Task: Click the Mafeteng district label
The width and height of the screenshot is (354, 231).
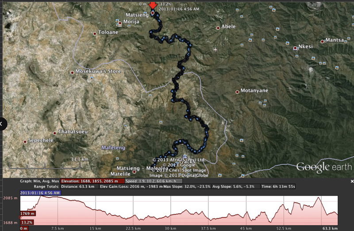Action: coord(113,147)
